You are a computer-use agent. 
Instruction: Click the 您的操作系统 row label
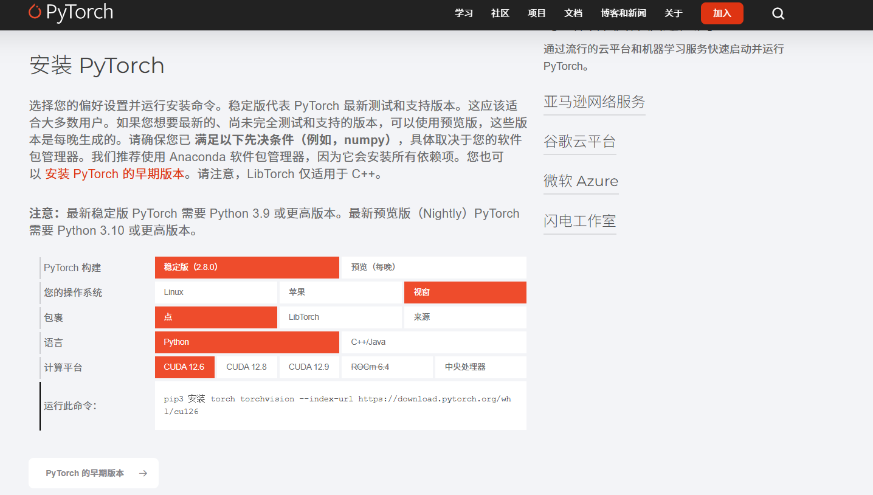tap(73, 292)
